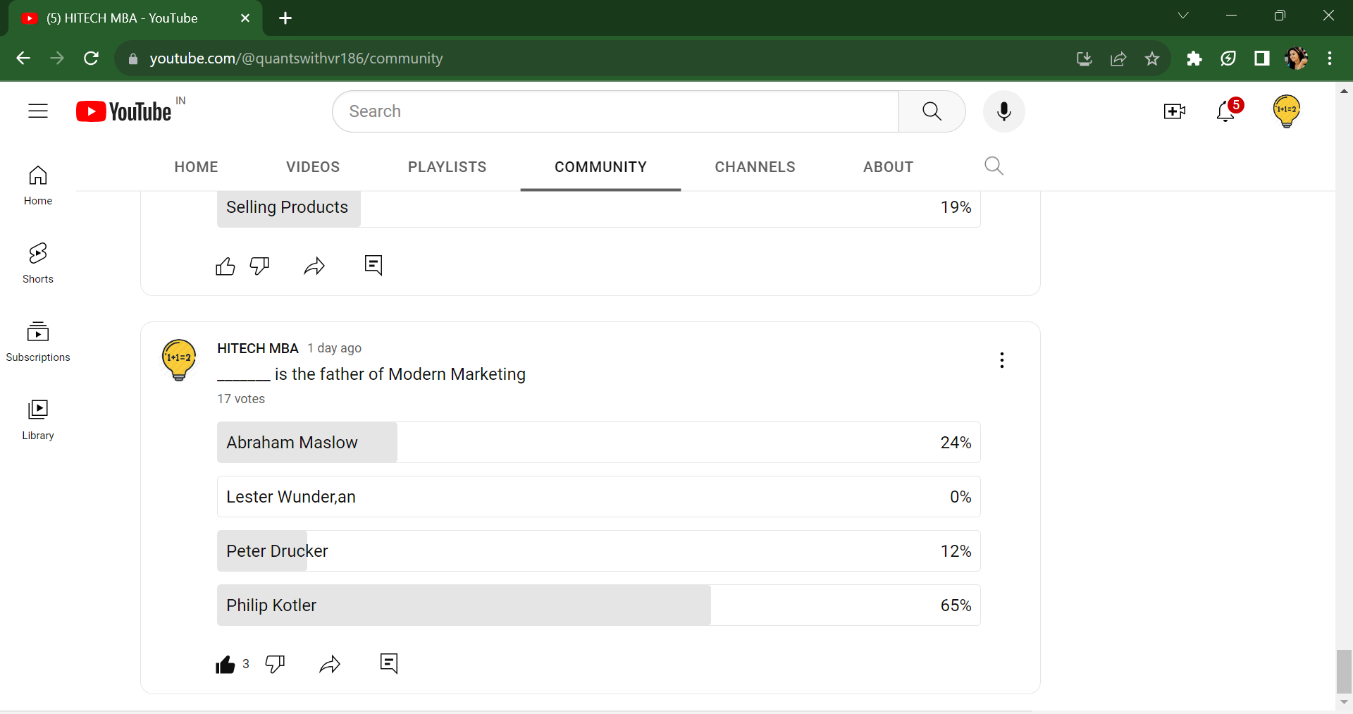1353x714 pixels.
Task: Search within channel using magnifier icon
Action: point(994,166)
